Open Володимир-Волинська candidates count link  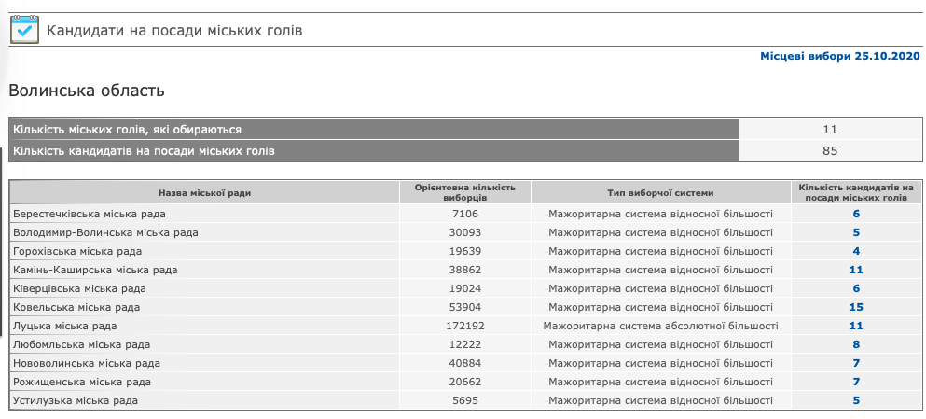(855, 232)
